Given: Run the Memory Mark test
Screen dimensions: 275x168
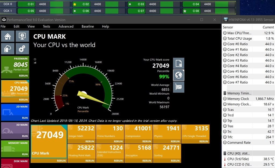Looking at the screenshot, I should click(25, 154).
